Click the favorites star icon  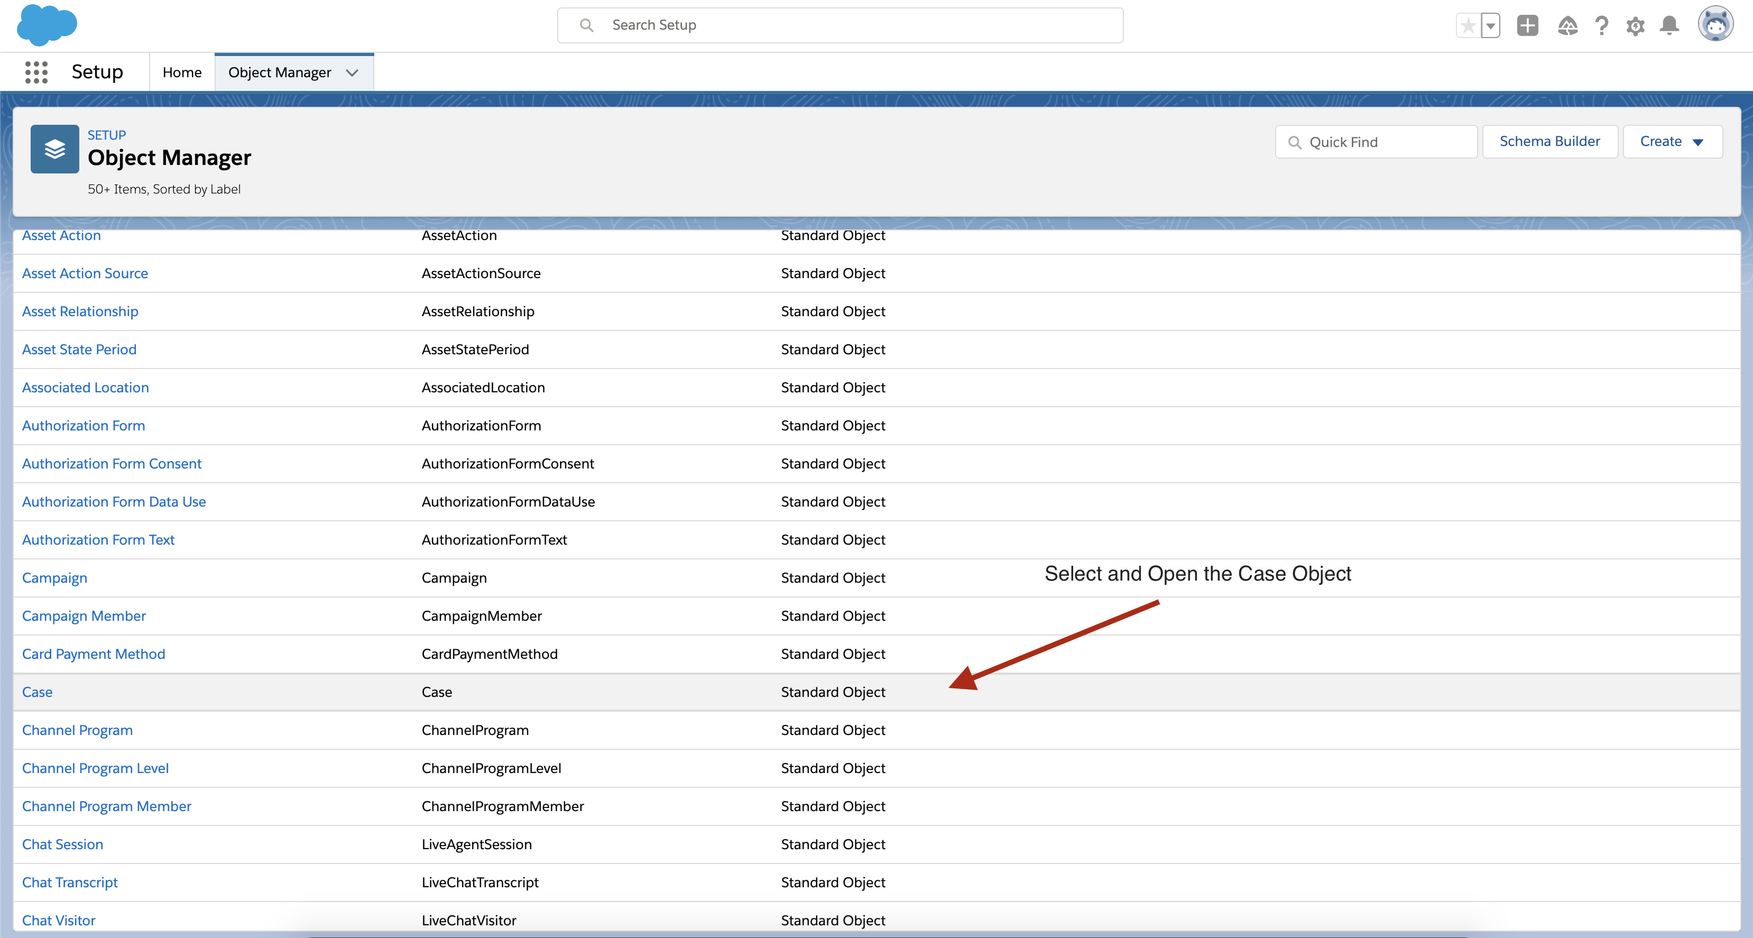pyautogui.click(x=1468, y=26)
